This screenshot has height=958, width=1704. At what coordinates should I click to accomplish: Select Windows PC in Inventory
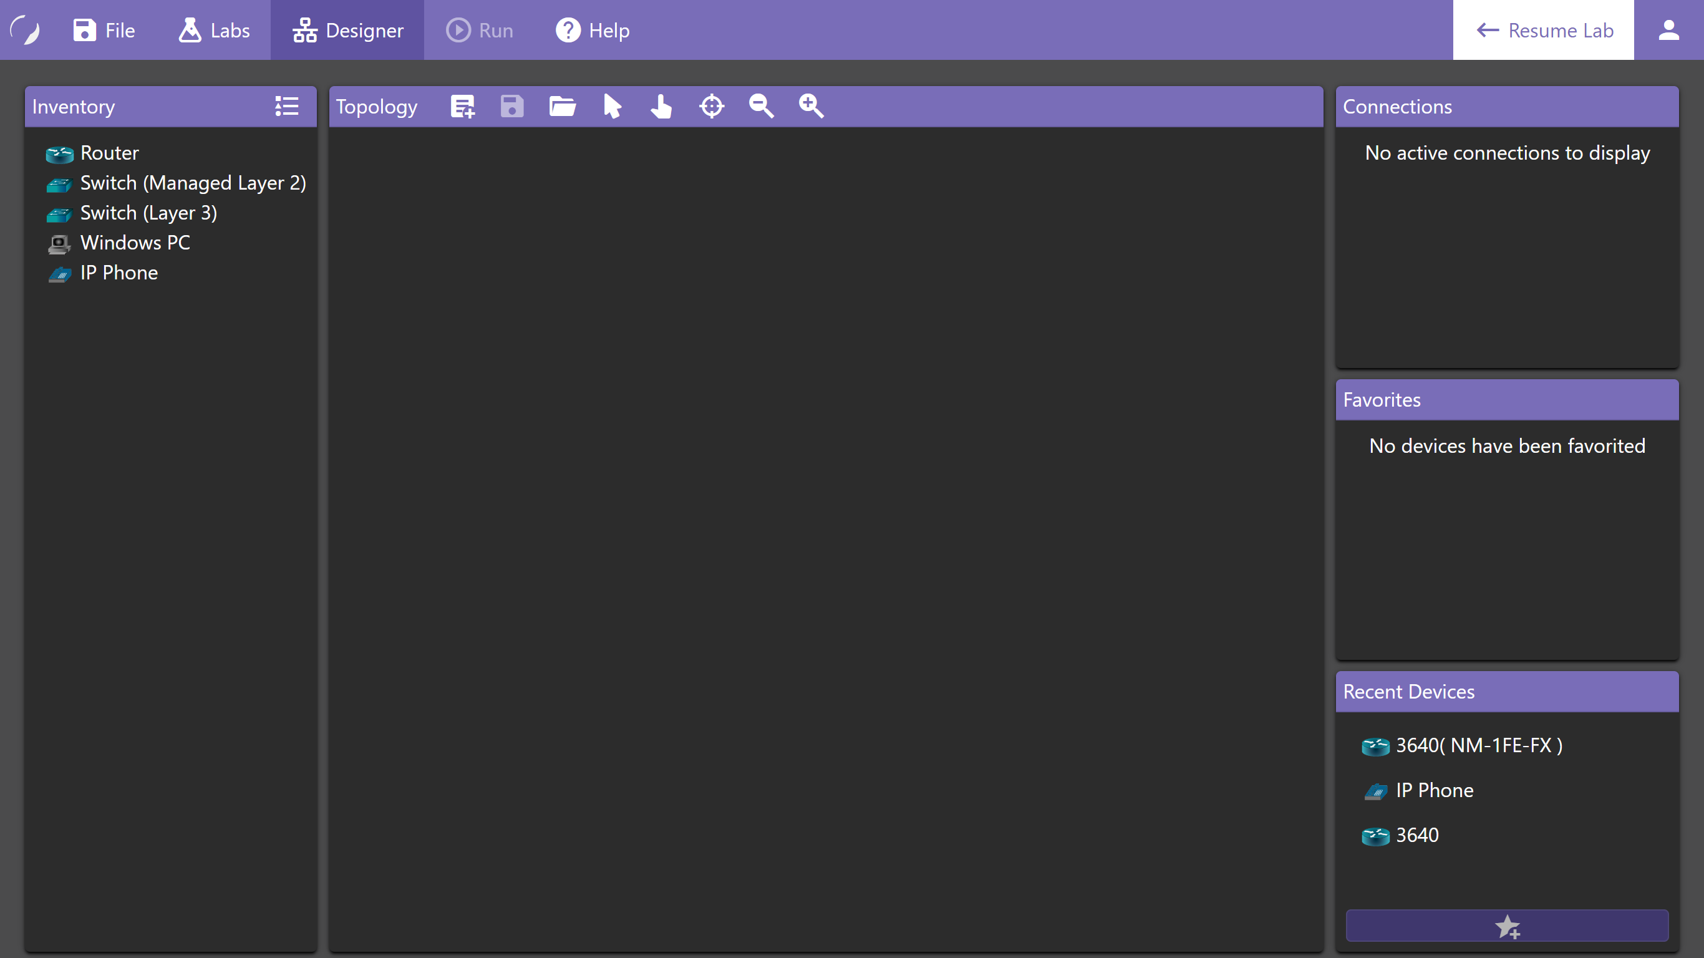pos(135,243)
